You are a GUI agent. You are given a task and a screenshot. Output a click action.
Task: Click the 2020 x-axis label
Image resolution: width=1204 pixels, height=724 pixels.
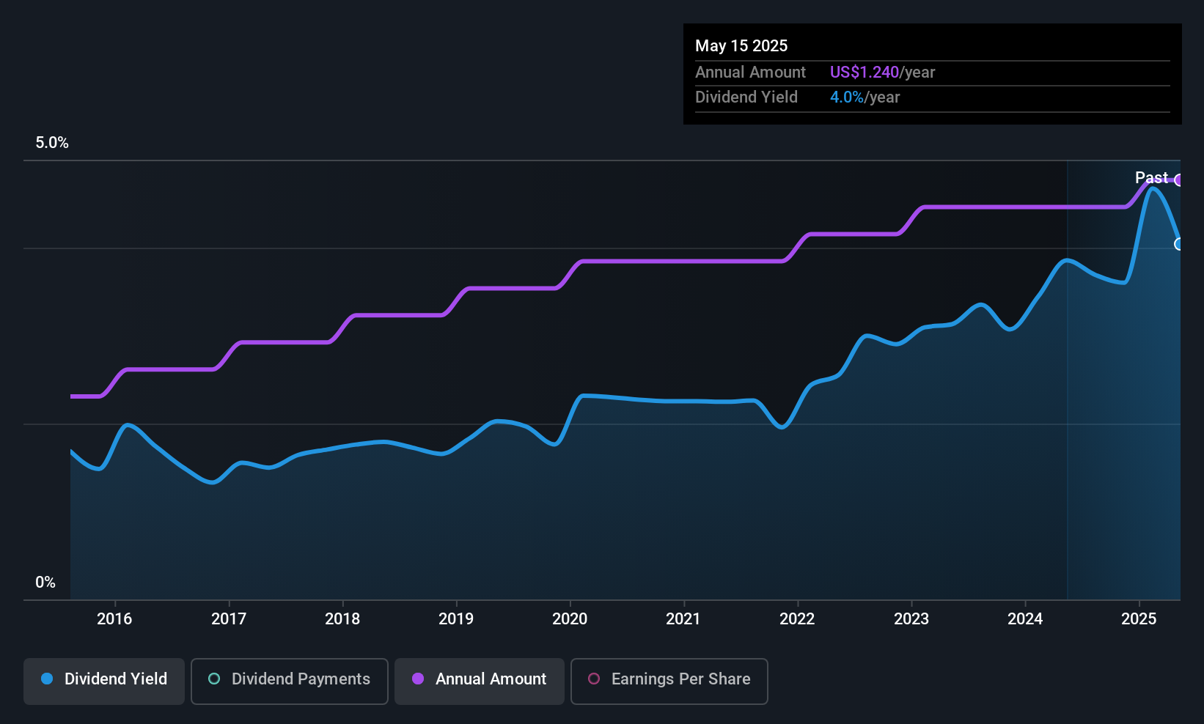(x=570, y=618)
